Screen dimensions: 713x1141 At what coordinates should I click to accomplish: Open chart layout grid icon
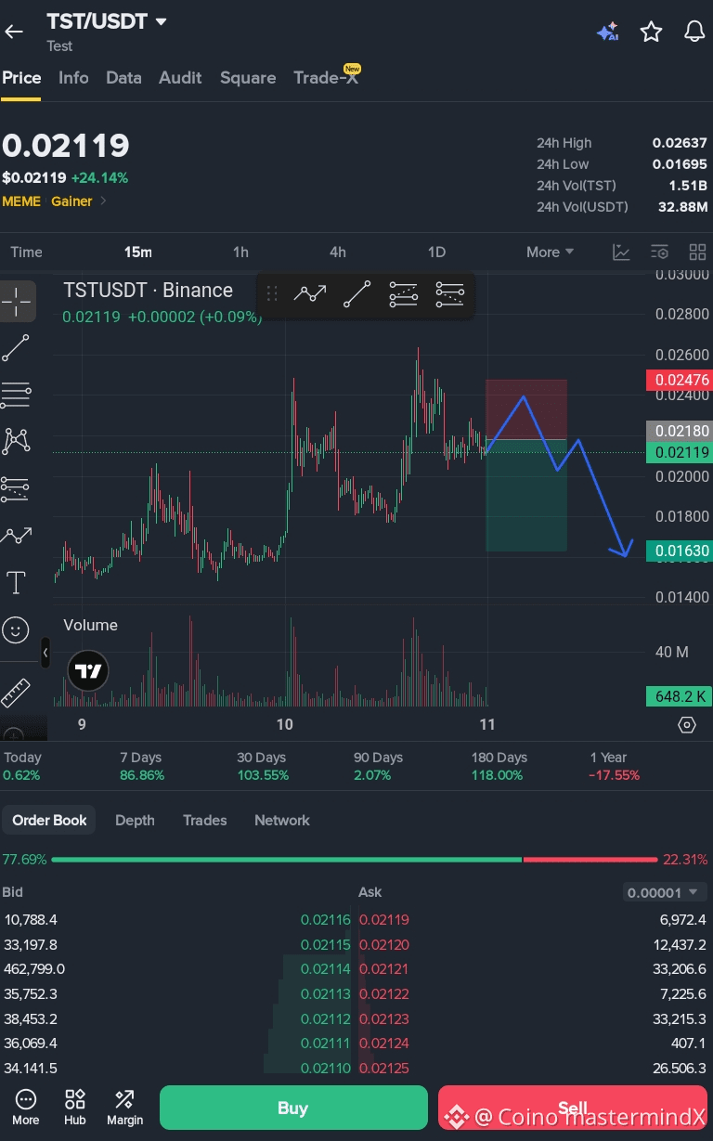tap(697, 252)
